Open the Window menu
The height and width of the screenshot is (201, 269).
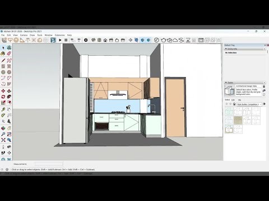[x=48, y=35]
